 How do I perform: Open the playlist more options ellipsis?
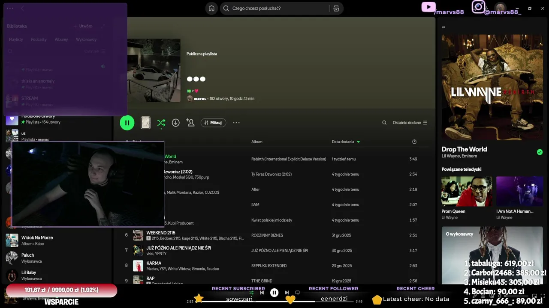pos(236,123)
